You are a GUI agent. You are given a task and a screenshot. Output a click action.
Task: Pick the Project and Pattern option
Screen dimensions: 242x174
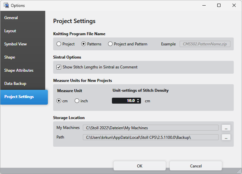tap(110, 44)
